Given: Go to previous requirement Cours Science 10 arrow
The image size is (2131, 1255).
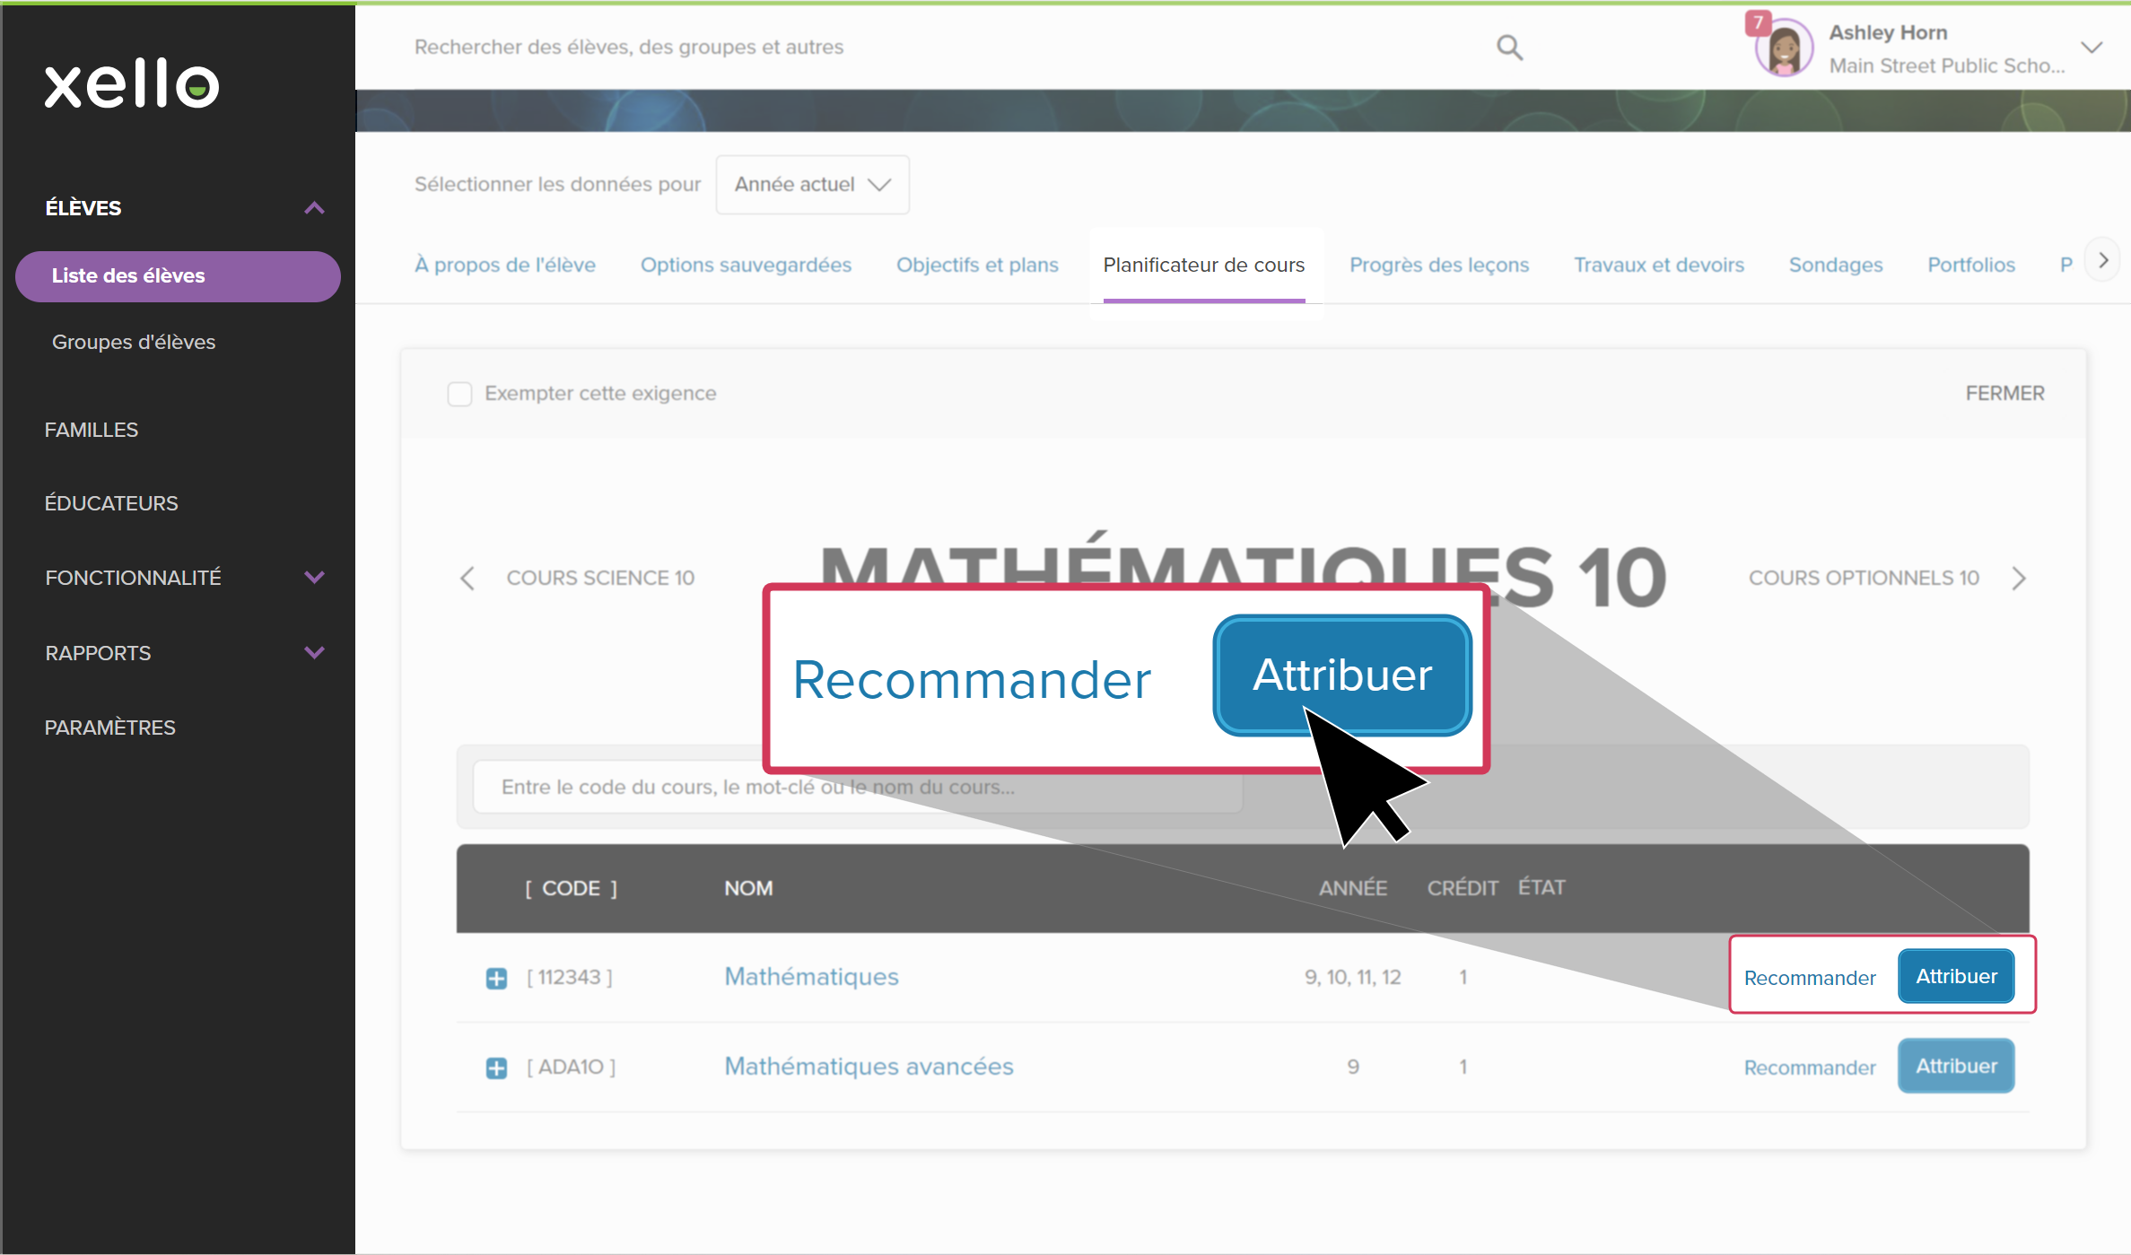Looking at the screenshot, I should click(467, 579).
